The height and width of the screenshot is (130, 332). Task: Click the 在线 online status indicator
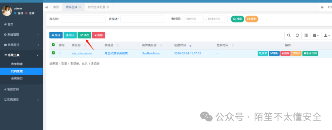pyautogui.click(x=19, y=13)
